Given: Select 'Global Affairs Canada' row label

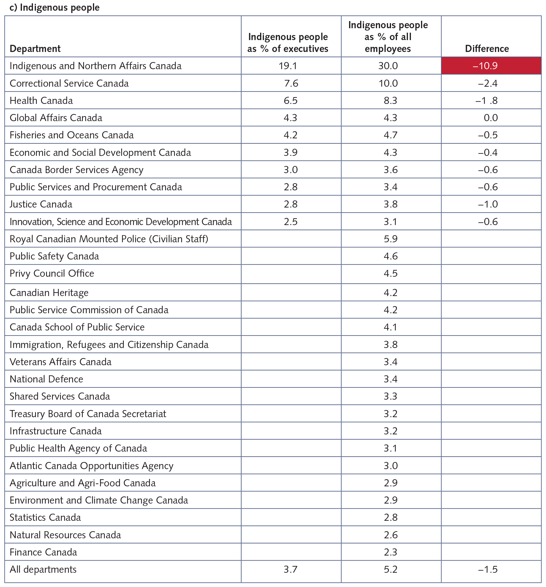Looking at the screenshot, I should coord(56,118).
